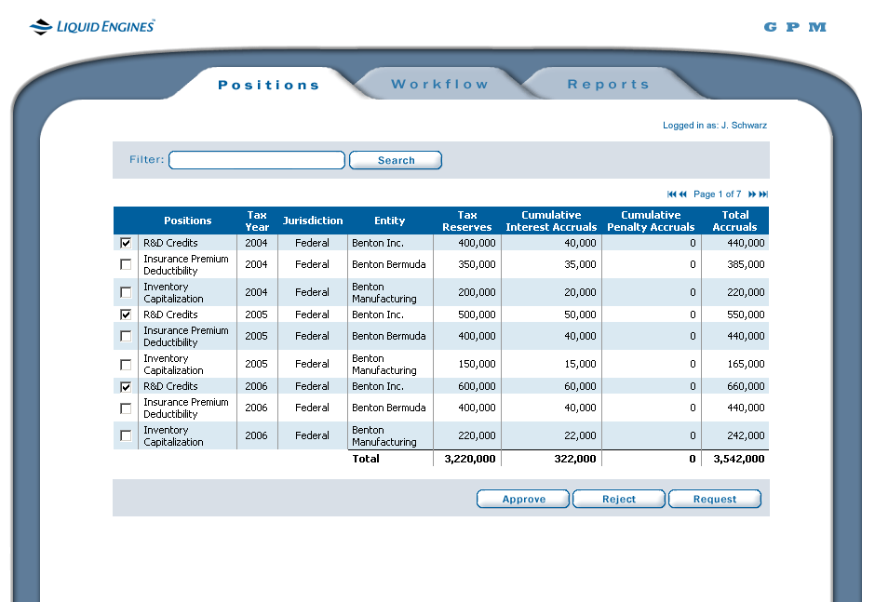The width and height of the screenshot is (875, 602).
Task: Select the Positions tab
Action: [268, 86]
